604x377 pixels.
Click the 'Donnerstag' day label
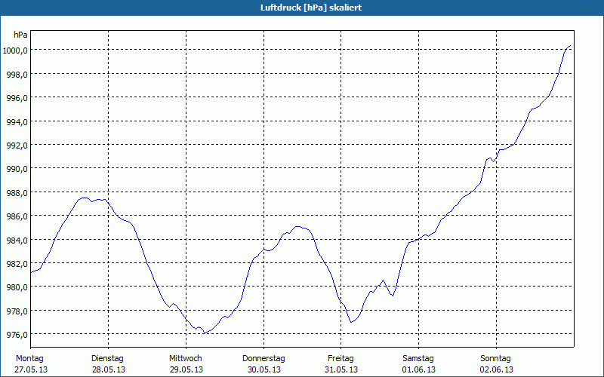pos(263,359)
